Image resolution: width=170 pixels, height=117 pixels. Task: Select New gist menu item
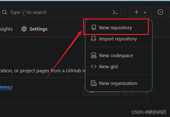[x=119, y=66]
